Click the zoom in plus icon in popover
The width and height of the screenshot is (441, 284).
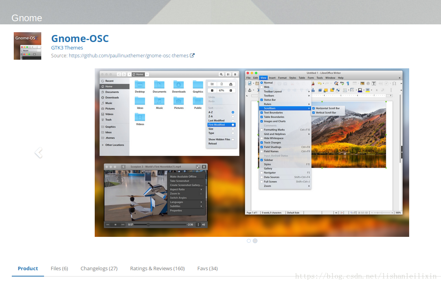pyautogui.click(x=231, y=91)
